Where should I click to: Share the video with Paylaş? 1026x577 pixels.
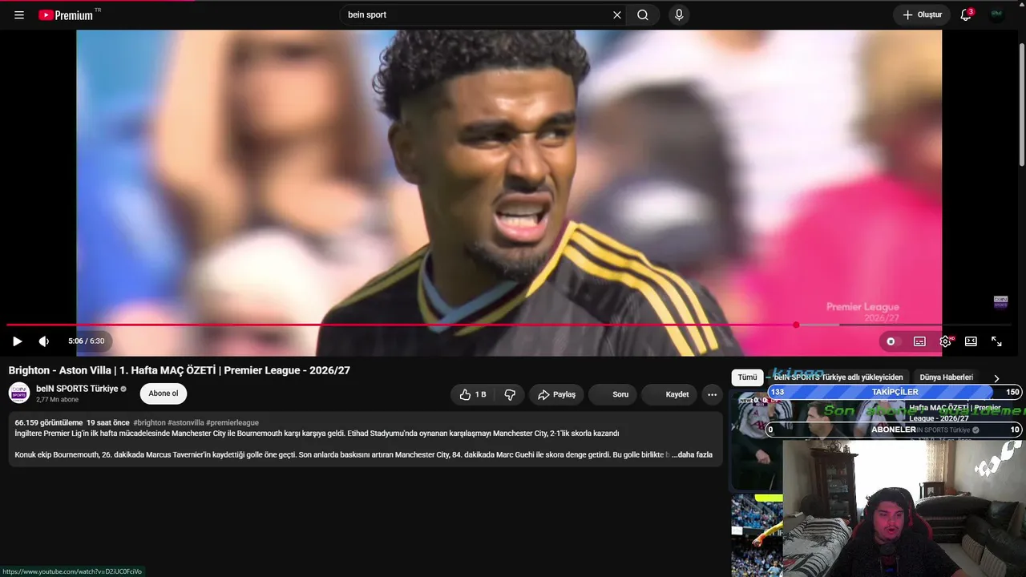click(x=556, y=394)
